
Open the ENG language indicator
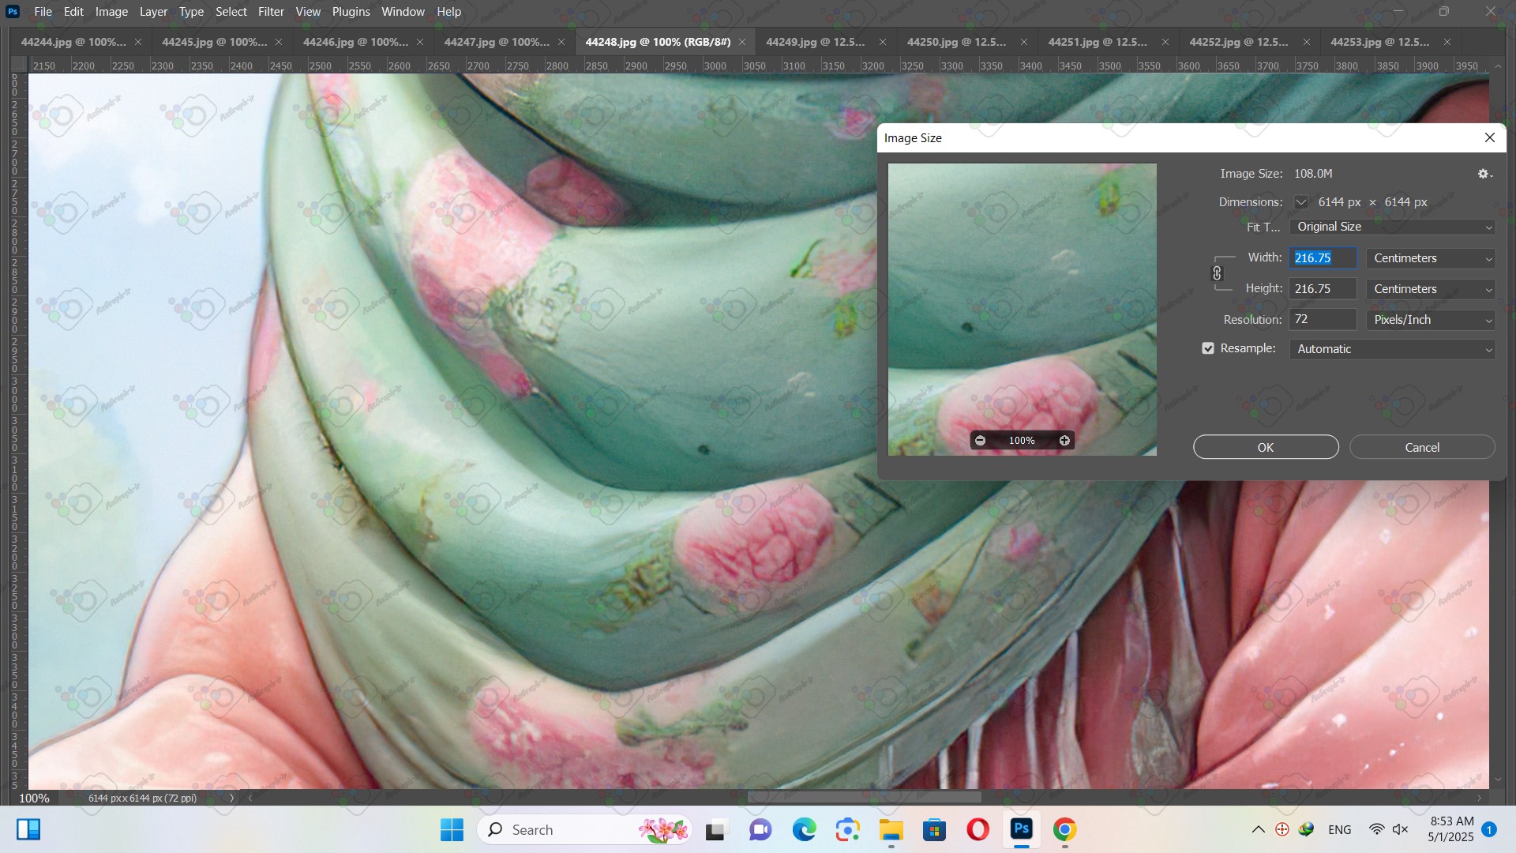coord(1339,829)
